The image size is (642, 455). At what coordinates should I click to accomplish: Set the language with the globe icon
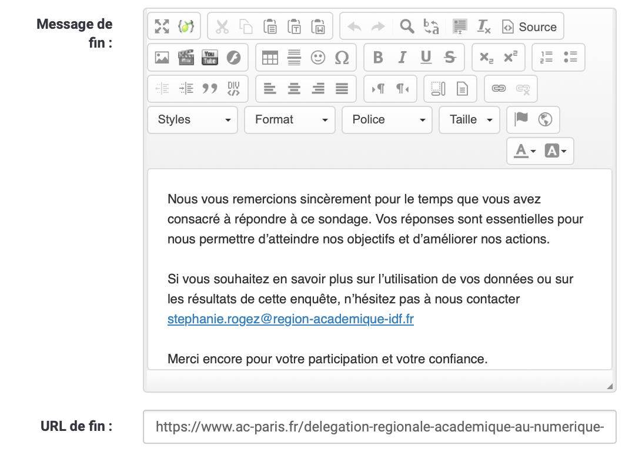tap(545, 119)
